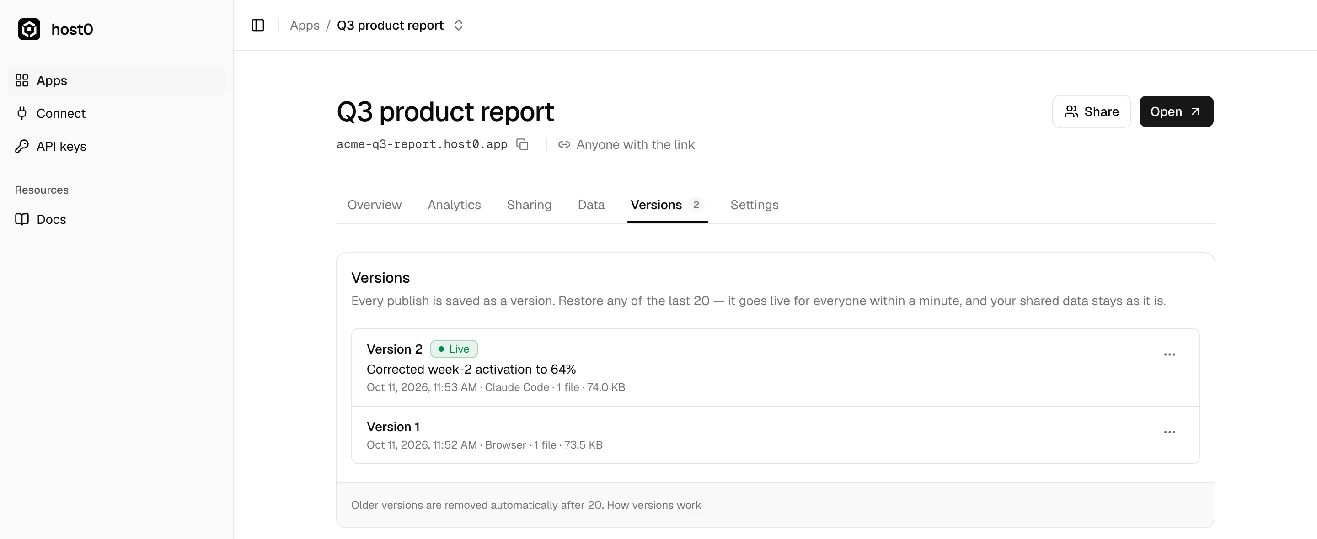Screen dimensions: 1317x539
Task: Select the Versions tab
Action: click(x=667, y=205)
